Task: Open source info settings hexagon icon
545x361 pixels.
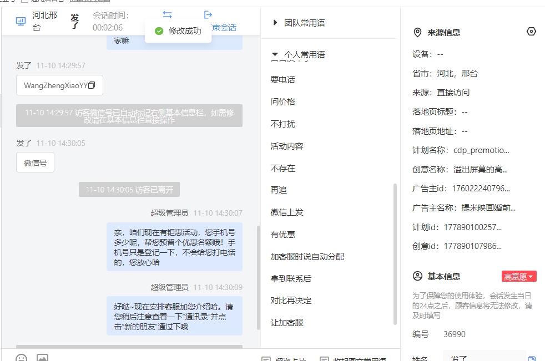Action: point(531,32)
